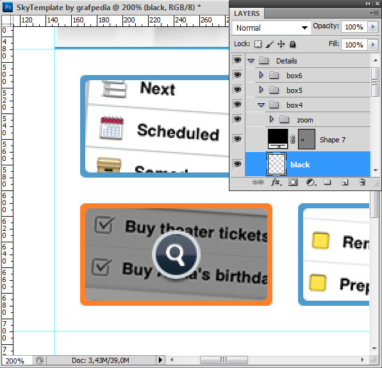Click layers panel scroll down arrow

[x=376, y=170]
